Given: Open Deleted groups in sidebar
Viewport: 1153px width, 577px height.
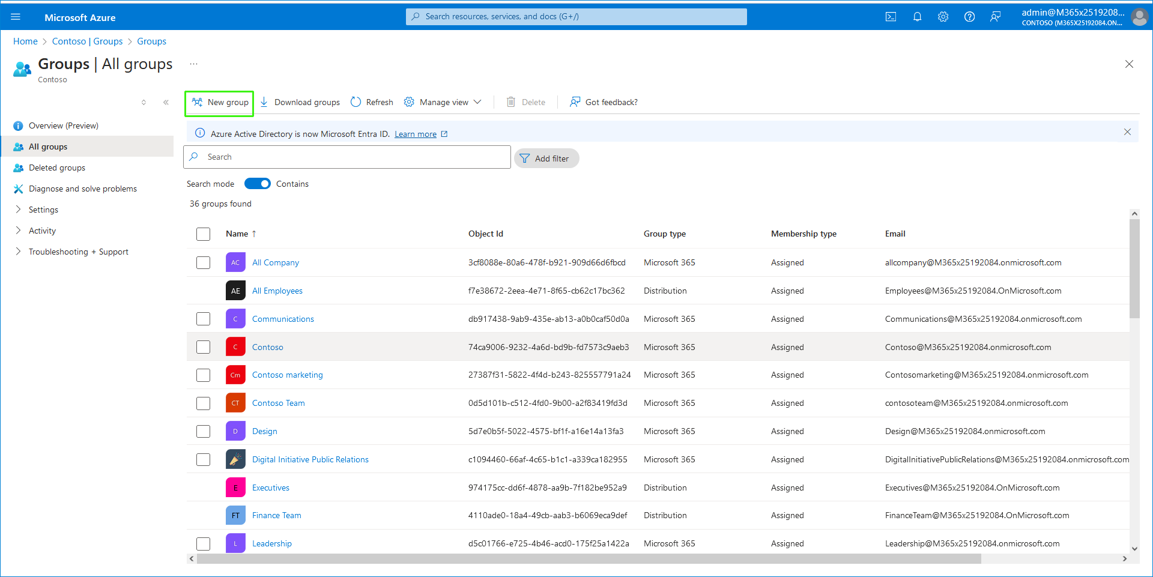Looking at the screenshot, I should pyautogui.click(x=57, y=168).
